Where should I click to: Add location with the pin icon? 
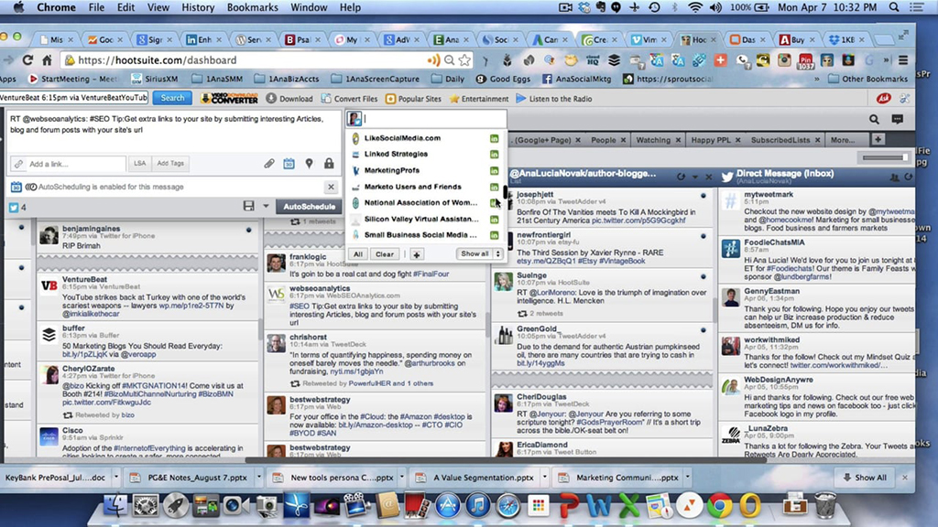(309, 164)
